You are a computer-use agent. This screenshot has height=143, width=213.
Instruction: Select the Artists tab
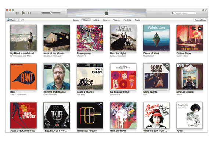(96, 20)
